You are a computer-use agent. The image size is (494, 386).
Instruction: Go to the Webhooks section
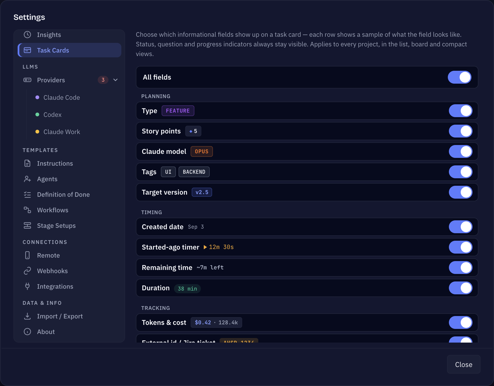click(x=70, y=271)
